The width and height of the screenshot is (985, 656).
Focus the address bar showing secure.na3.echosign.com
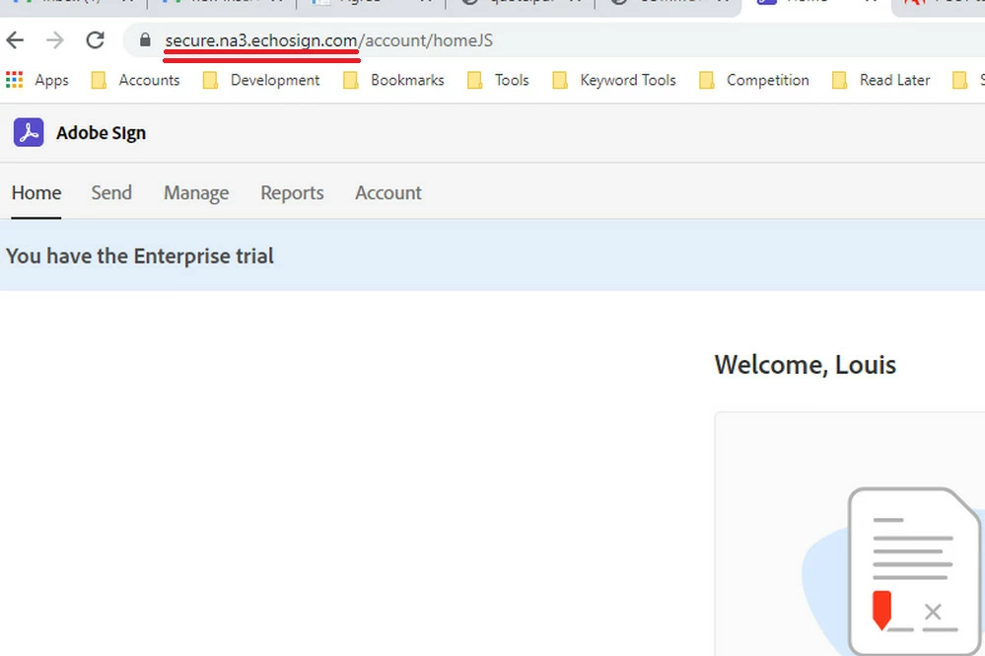[x=553, y=40]
